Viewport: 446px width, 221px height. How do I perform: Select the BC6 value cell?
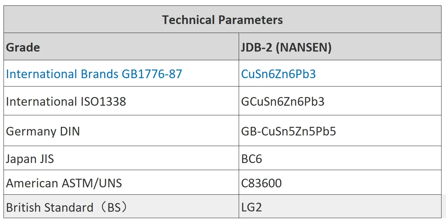click(340, 158)
